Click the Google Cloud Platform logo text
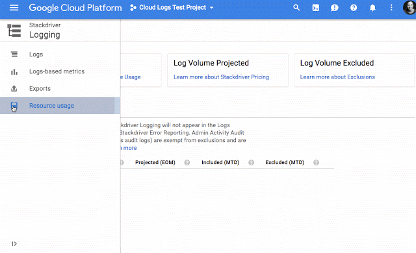The image size is (416, 253). pyautogui.click(x=75, y=8)
